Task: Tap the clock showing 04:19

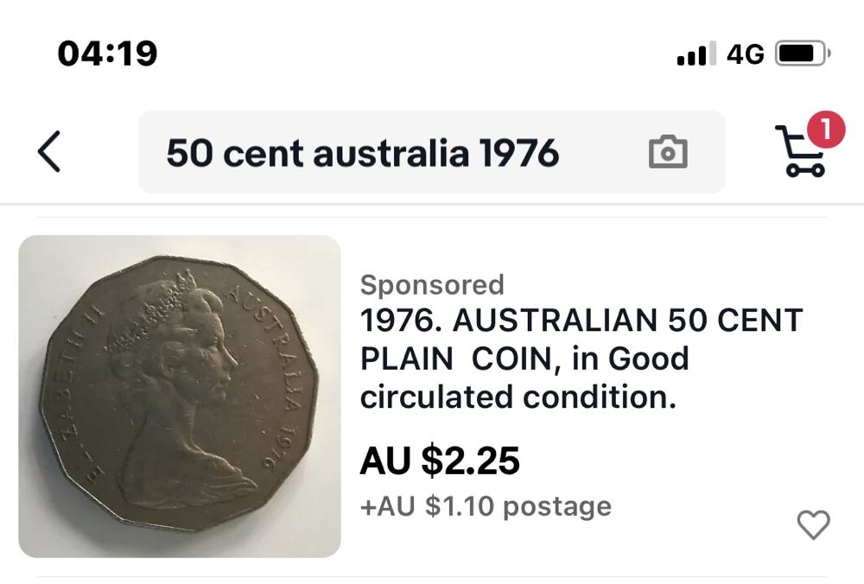Action: [106, 53]
